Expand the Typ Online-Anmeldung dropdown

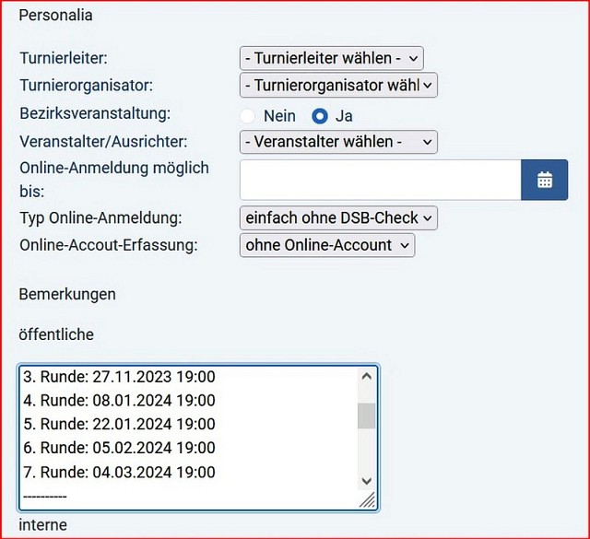pyautogui.click(x=337, y=218)
